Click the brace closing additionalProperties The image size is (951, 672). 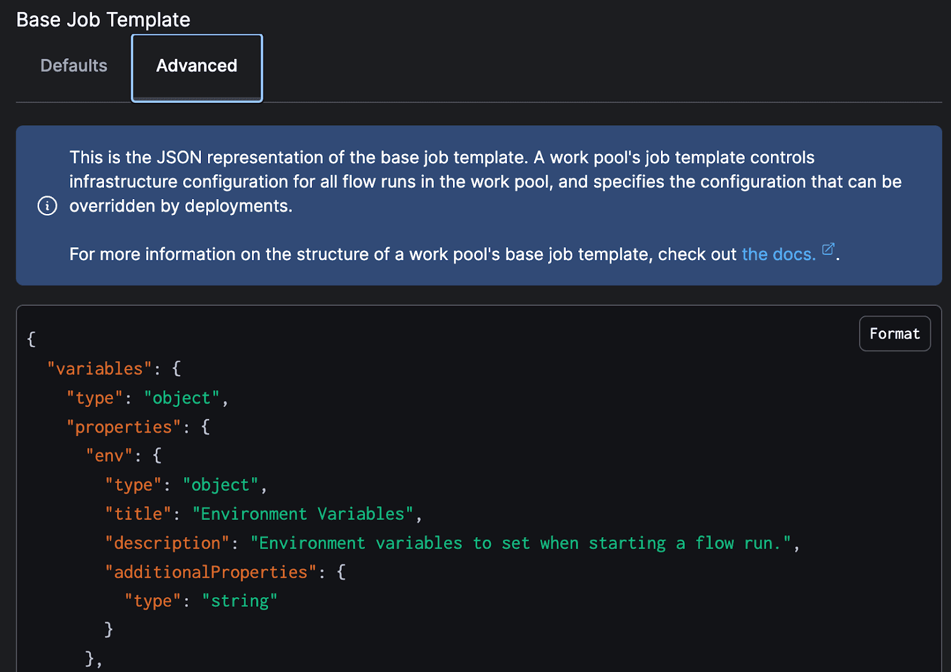click(109, 629)
